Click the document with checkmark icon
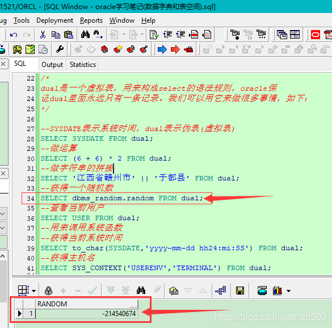 coord(154,35)
